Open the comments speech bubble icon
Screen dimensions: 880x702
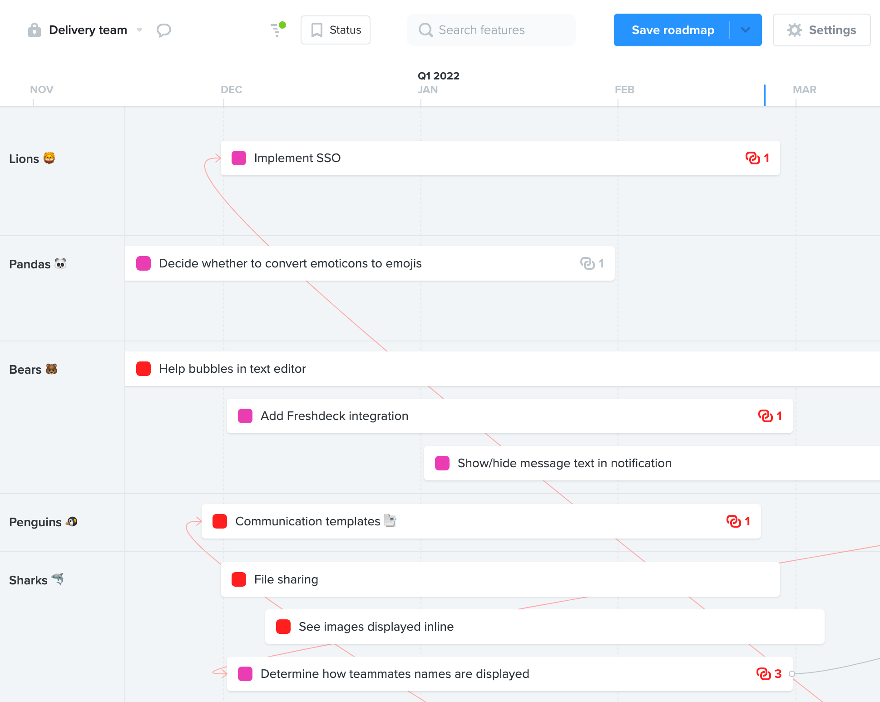pyautogui.click(x=163, y=30)
